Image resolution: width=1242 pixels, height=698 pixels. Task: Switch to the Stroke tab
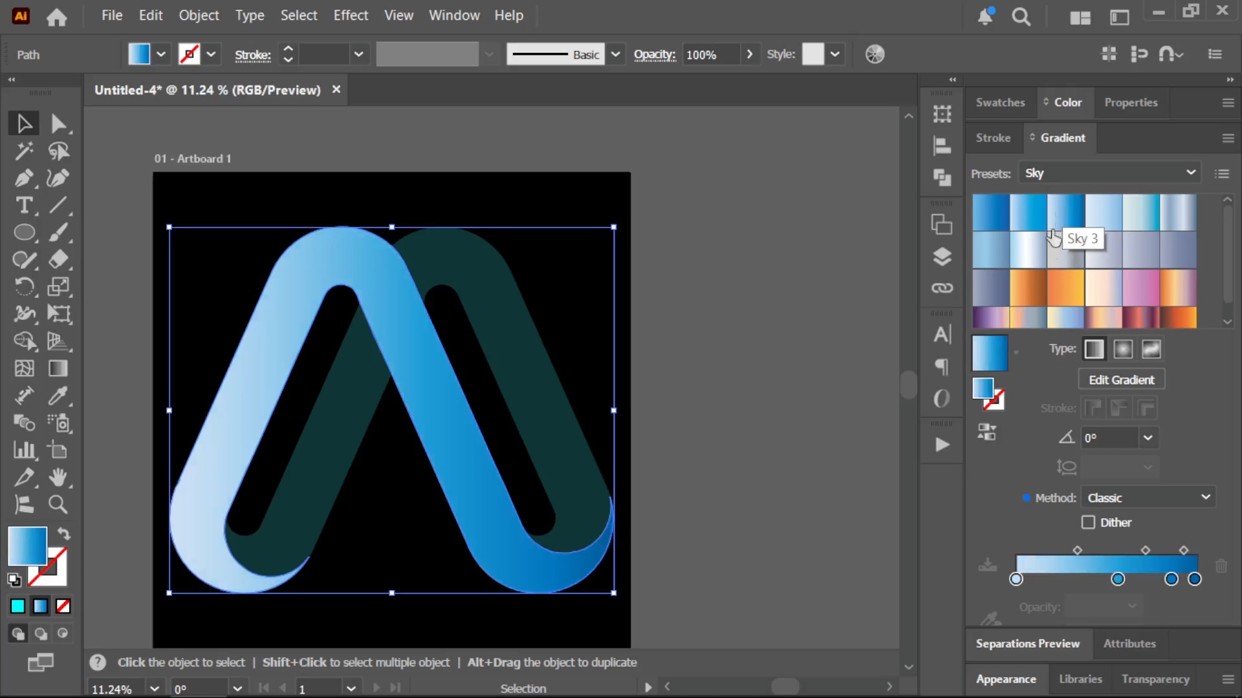coord(993,138)
